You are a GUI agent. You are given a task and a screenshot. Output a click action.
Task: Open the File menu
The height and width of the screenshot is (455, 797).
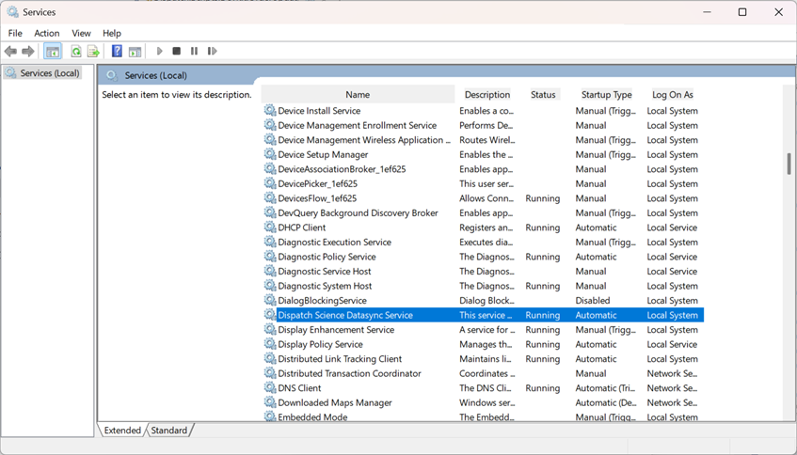point(15,33)
